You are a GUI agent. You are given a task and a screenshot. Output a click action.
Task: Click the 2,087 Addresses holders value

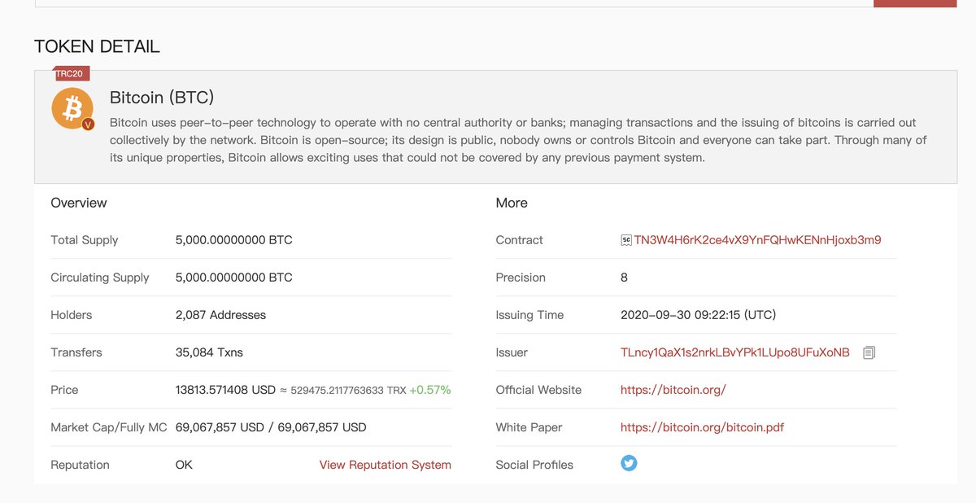pos(220,315)
